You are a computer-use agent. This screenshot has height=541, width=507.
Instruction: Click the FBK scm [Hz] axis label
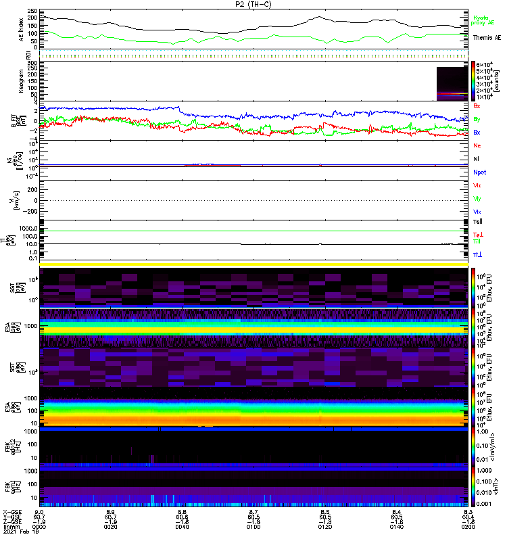pyautogui.click(x=13, y=486)
